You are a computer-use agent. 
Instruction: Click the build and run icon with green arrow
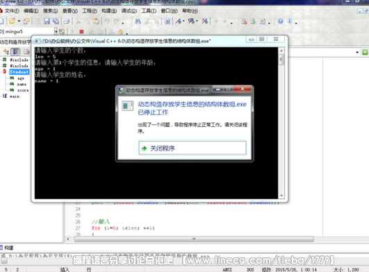click(x=253, y=22)
